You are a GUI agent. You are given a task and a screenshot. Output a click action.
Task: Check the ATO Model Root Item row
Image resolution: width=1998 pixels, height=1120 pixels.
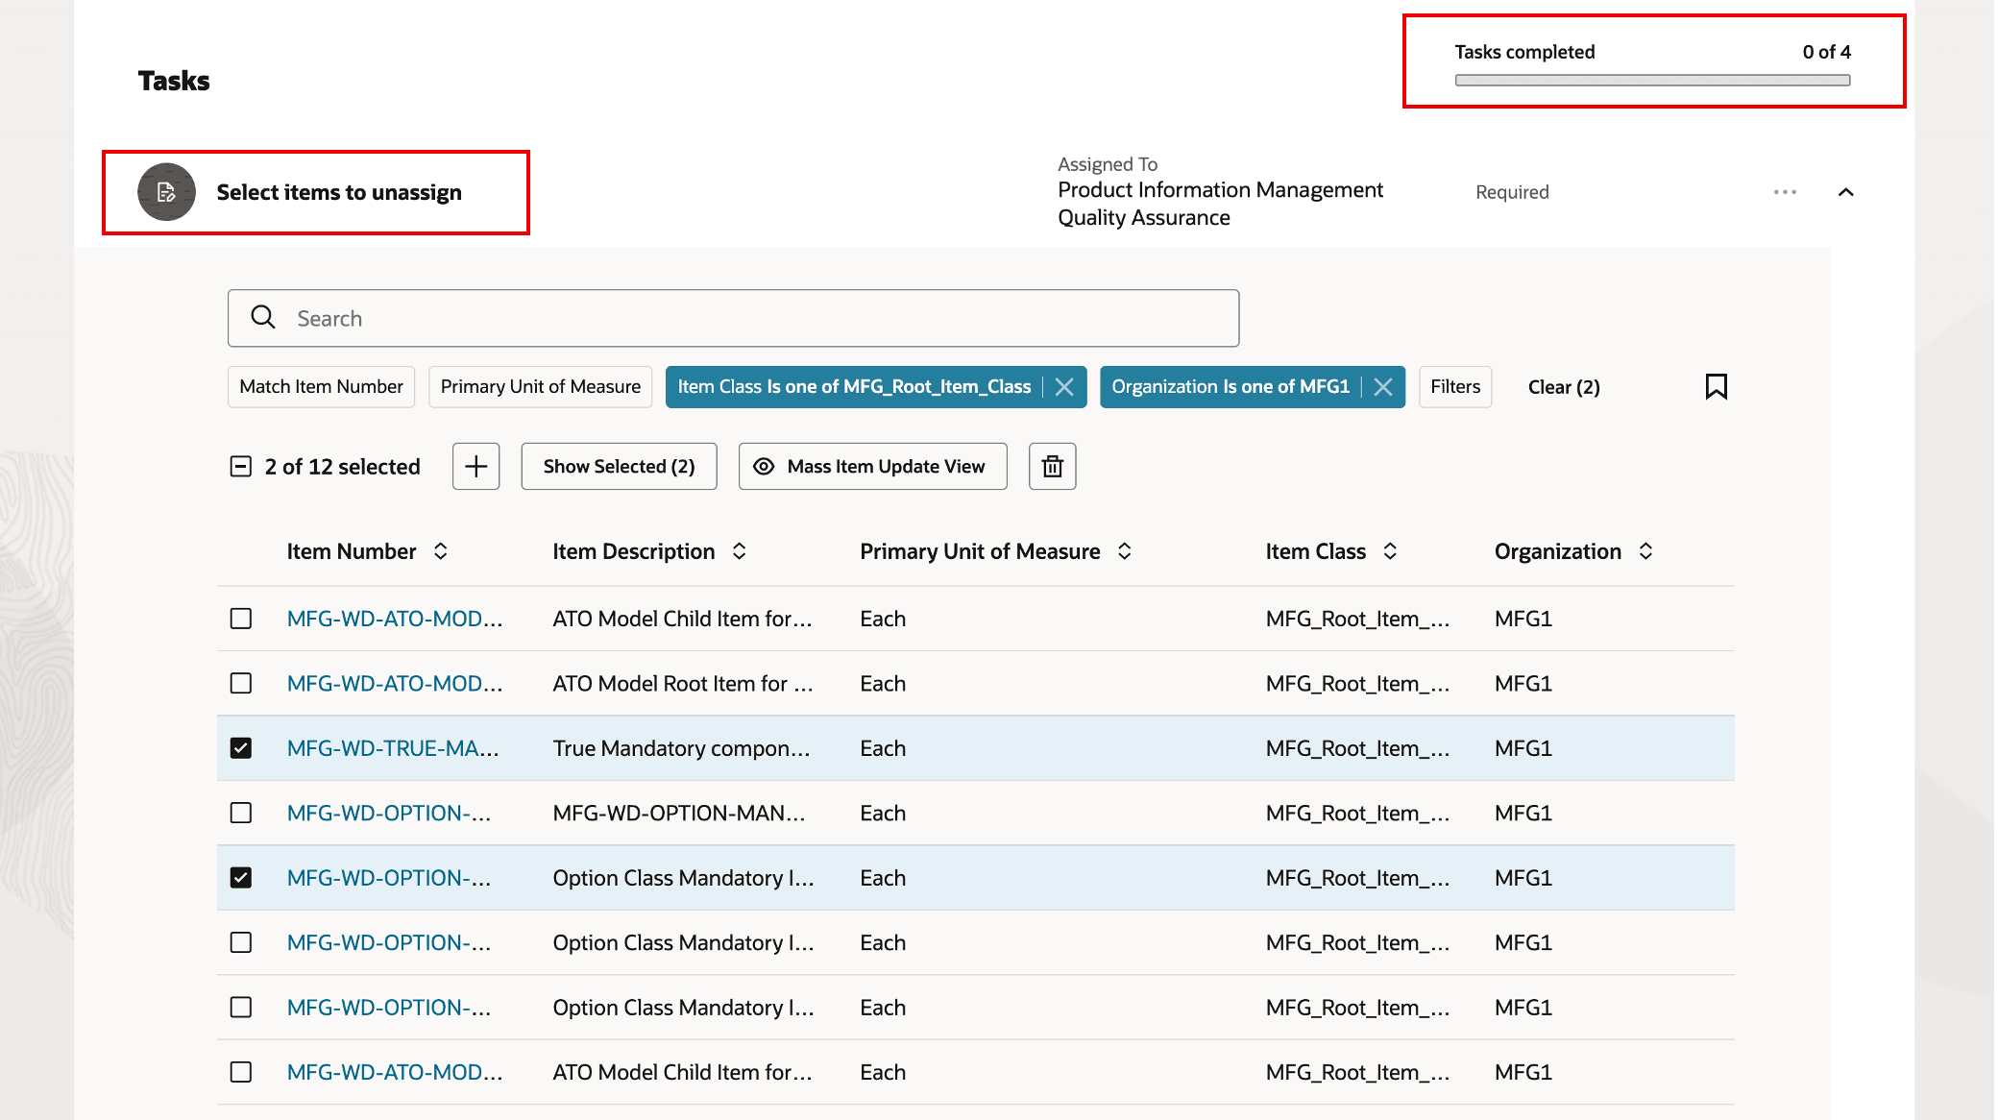point(241,683)
